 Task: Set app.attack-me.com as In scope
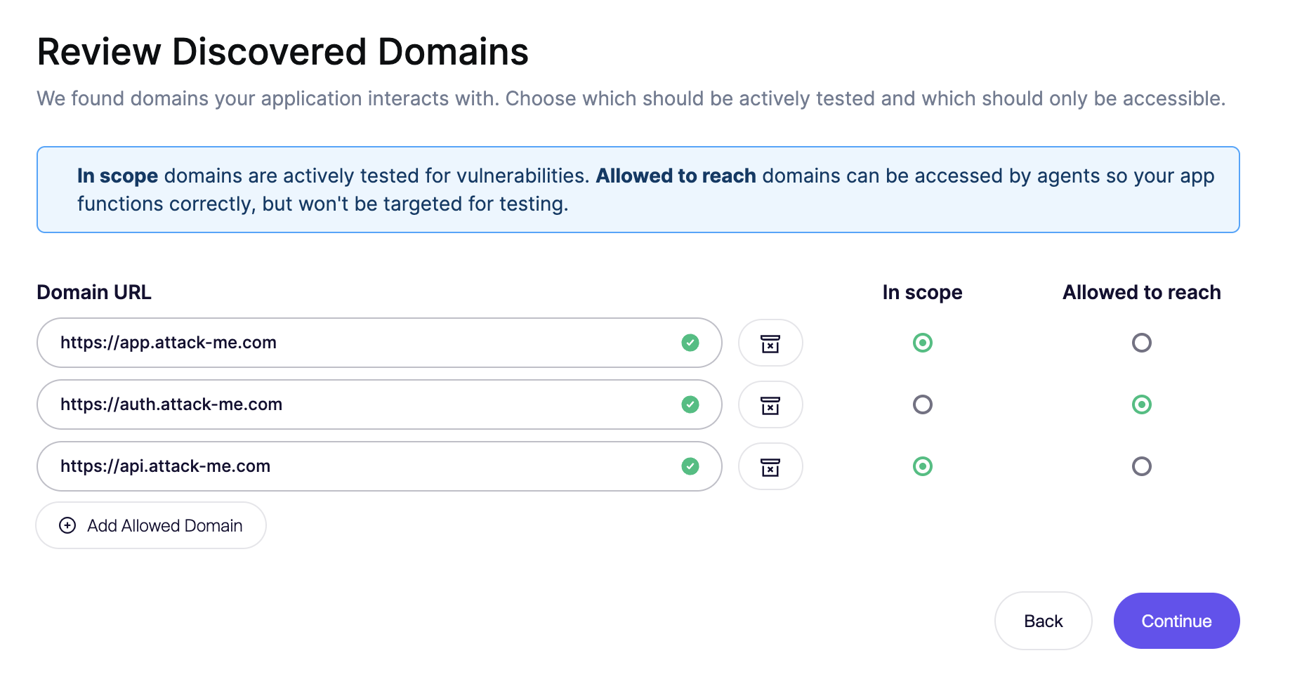pos(922,343)
